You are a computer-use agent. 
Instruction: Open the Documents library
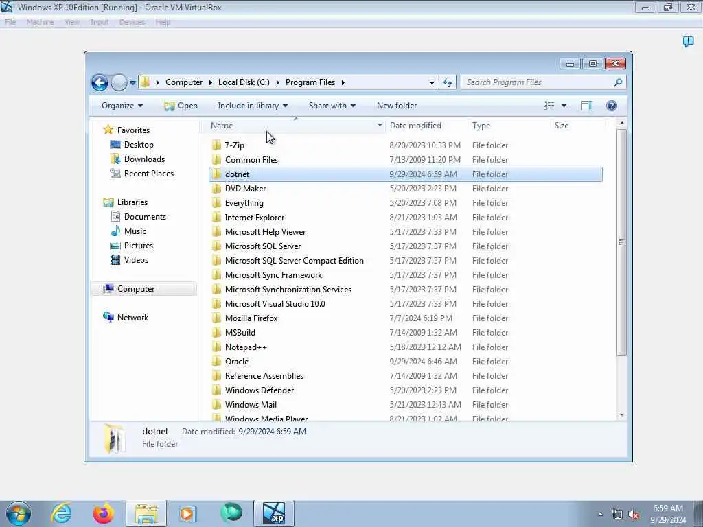(x=145, y=217)
